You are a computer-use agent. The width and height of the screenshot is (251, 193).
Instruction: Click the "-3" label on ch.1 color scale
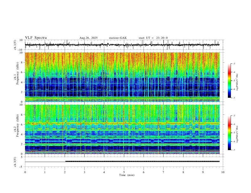234,63
